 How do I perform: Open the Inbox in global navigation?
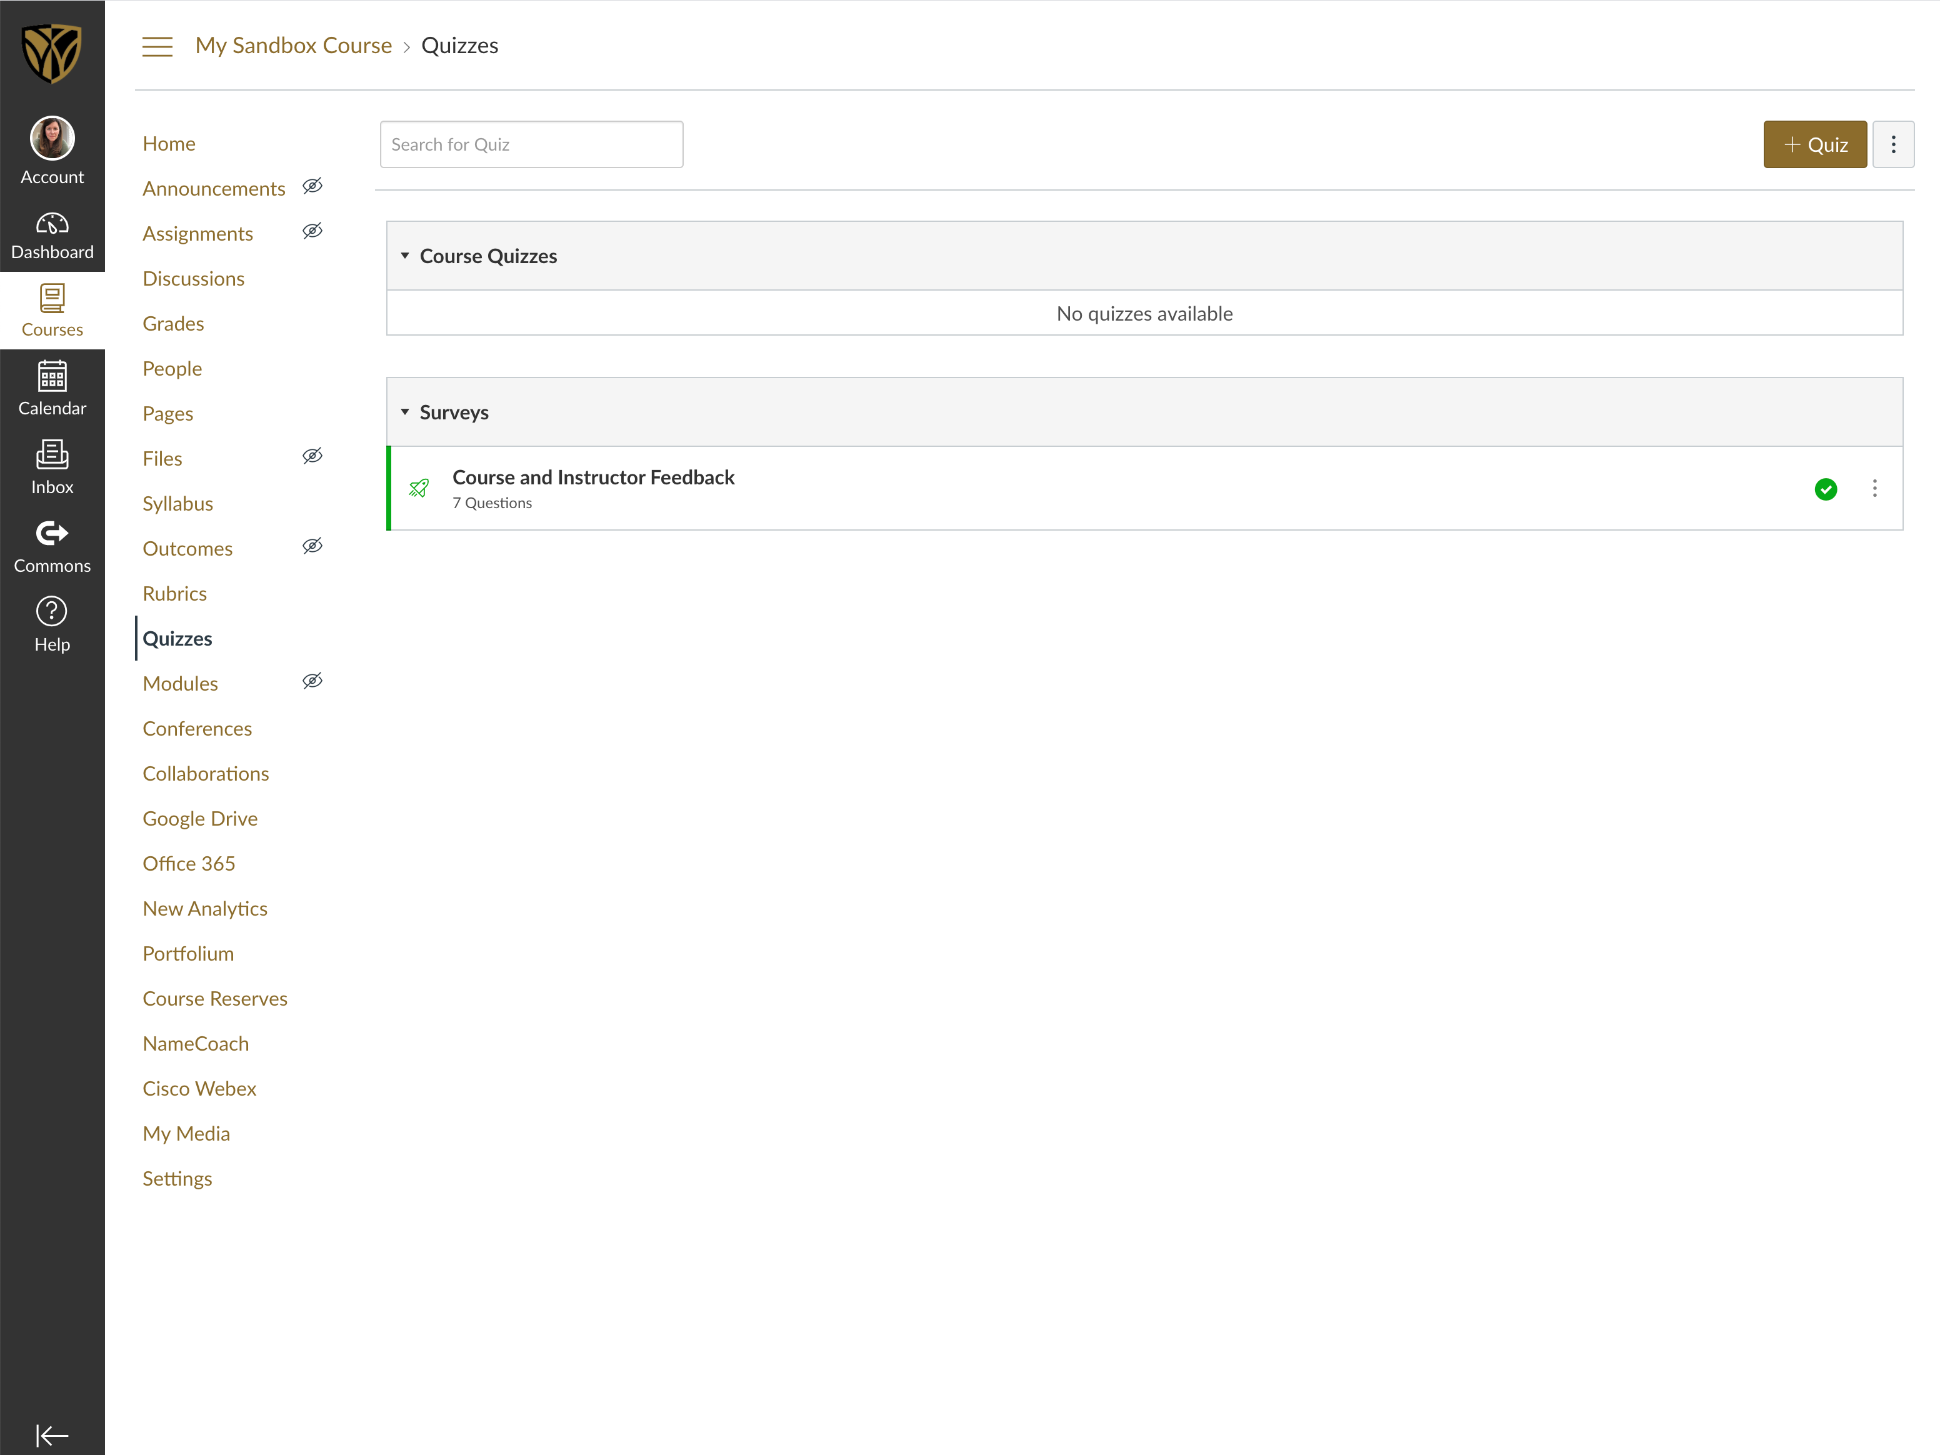tap(52, 467)
